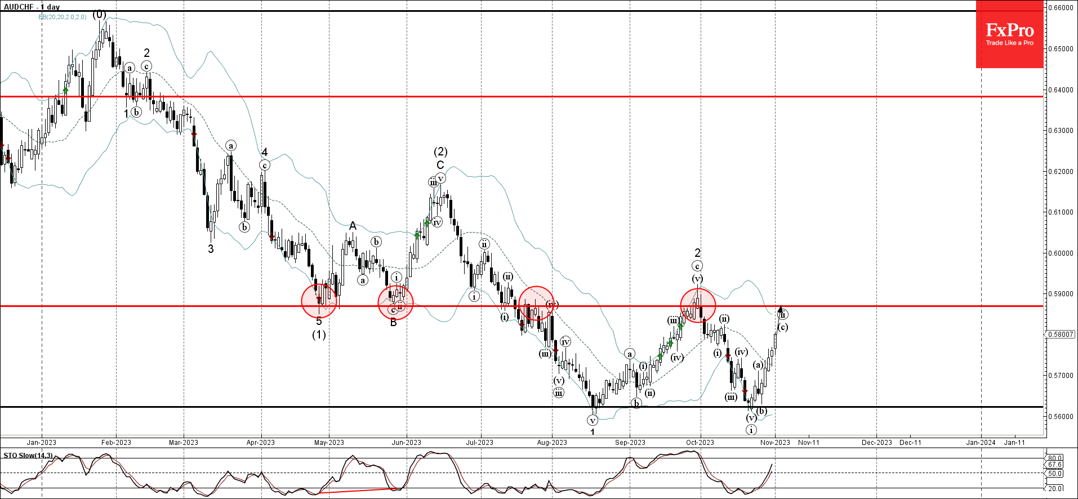The width and height of the screenshot is (1078, 499).
Task: Click the 0.60000 price axis label
Action: (x=1062, y=253)
